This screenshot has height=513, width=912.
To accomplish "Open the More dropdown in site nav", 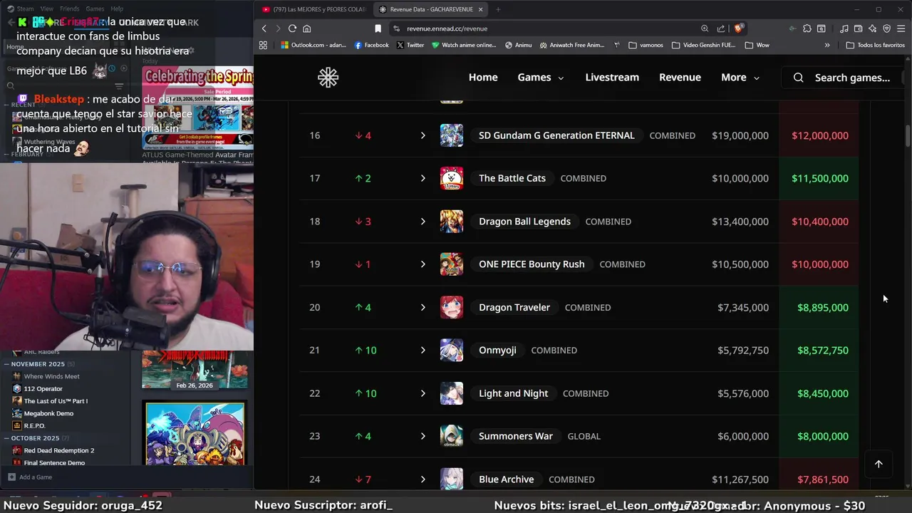I will pyautogui.click(x=740, y=78).
